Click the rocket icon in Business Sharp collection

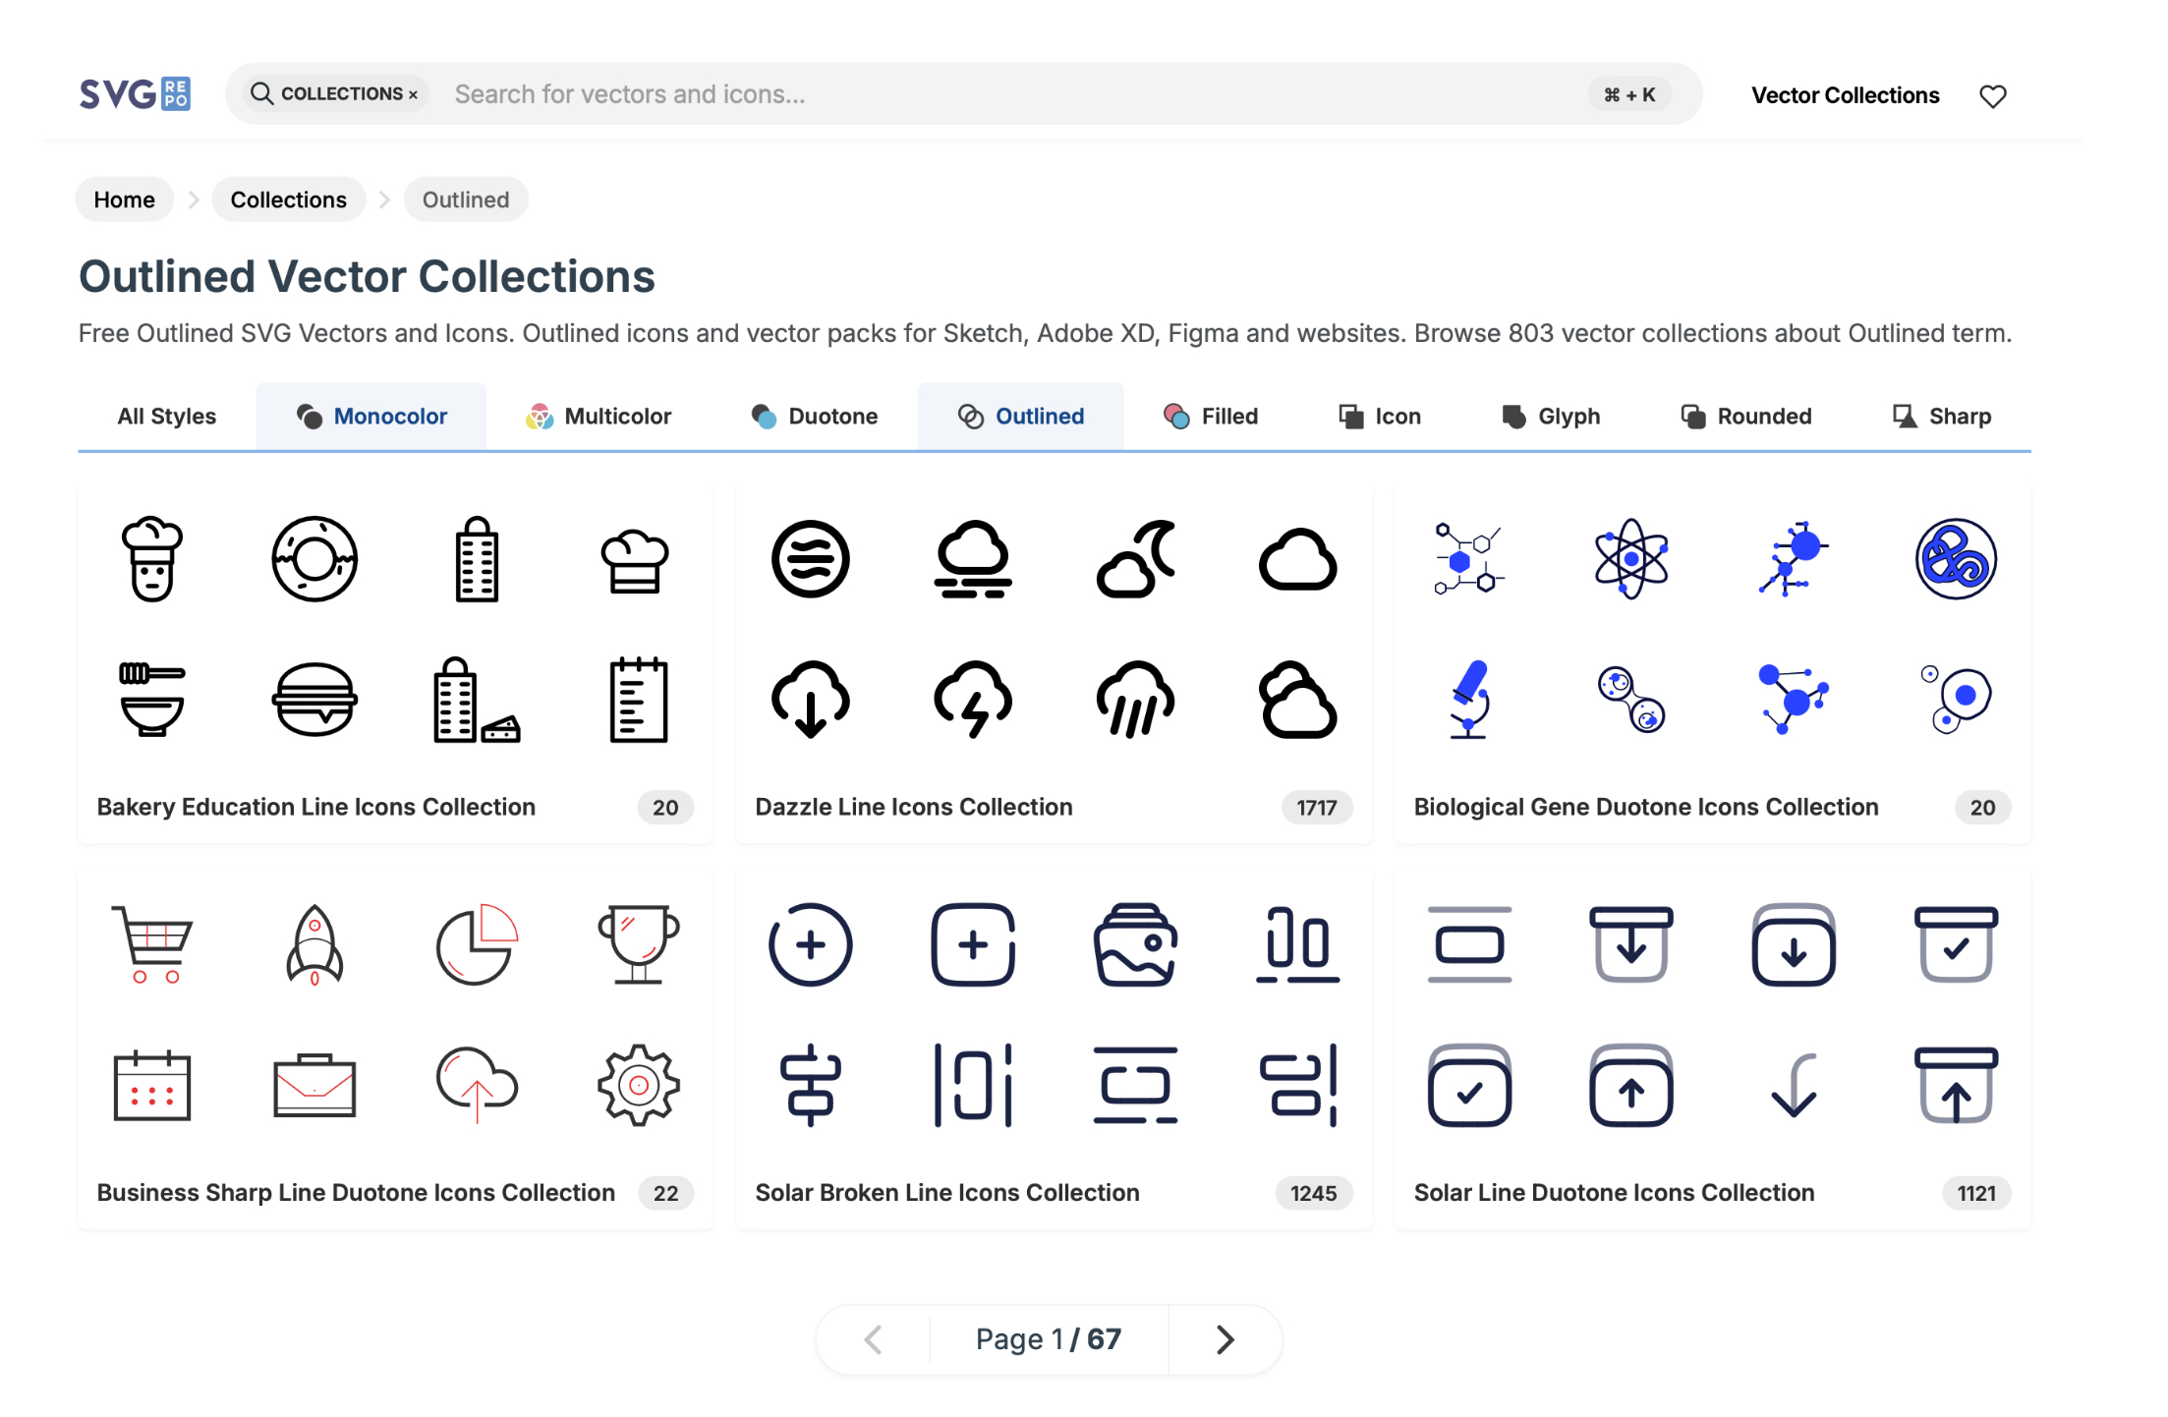pyautogui.click(x=314, y=943)
